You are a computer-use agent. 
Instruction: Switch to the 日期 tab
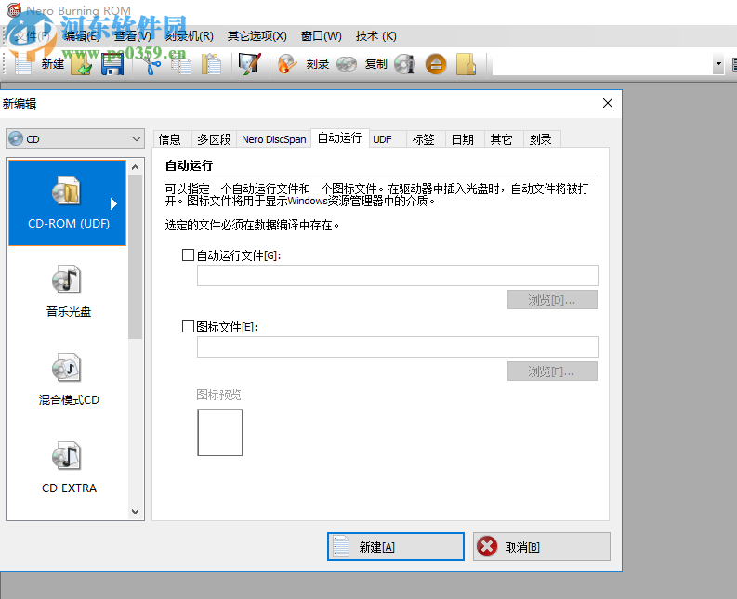463,139
